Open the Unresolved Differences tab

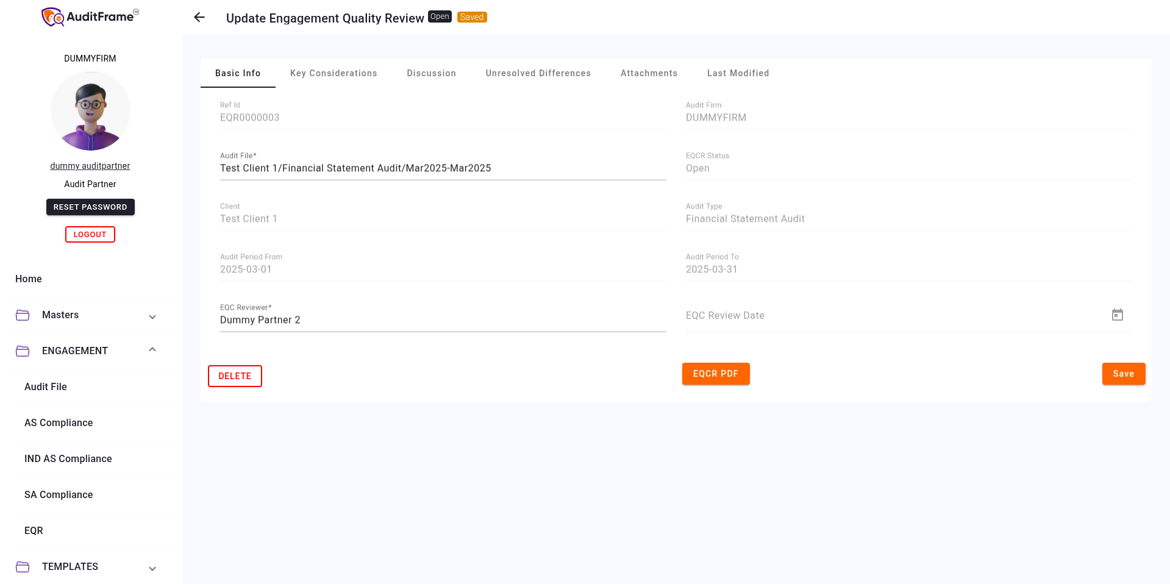(x=538, y=73)
